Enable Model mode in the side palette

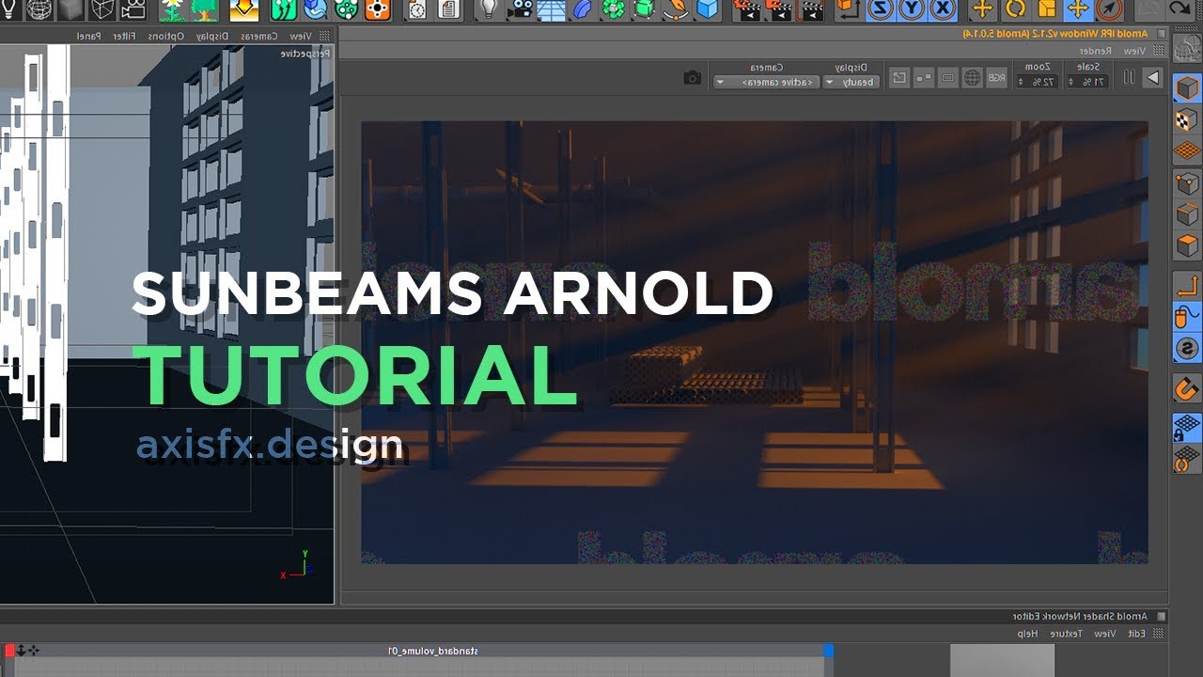coord(1187,88)
